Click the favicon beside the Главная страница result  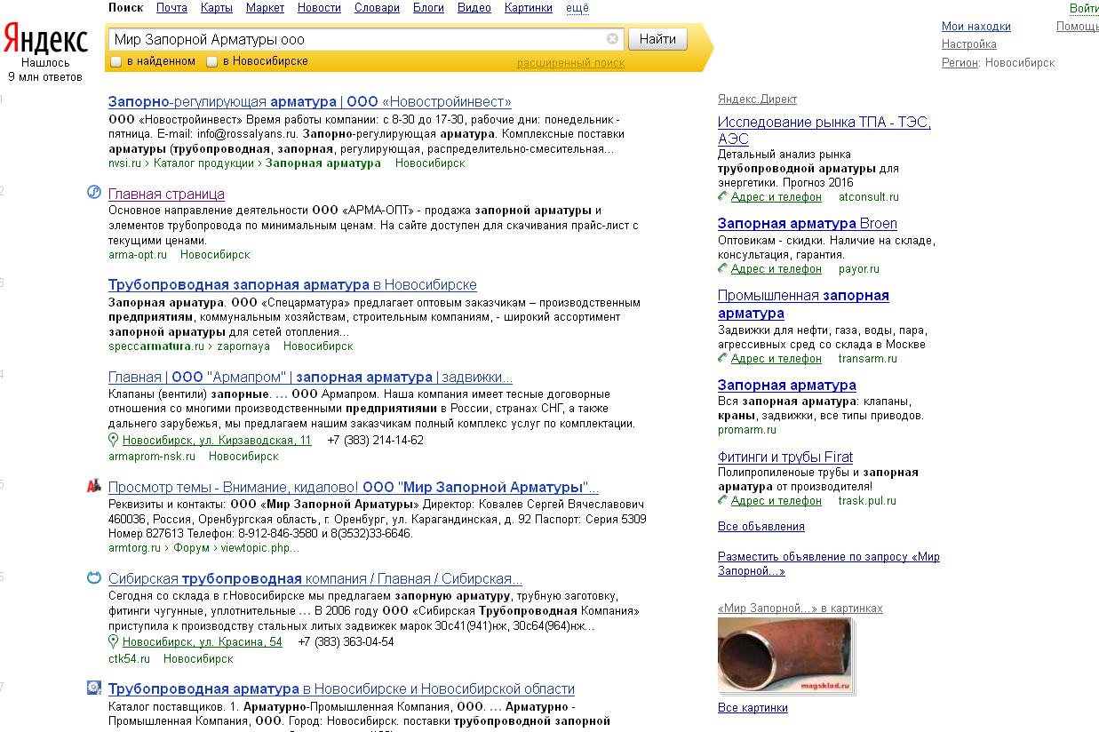pos(94,193)
